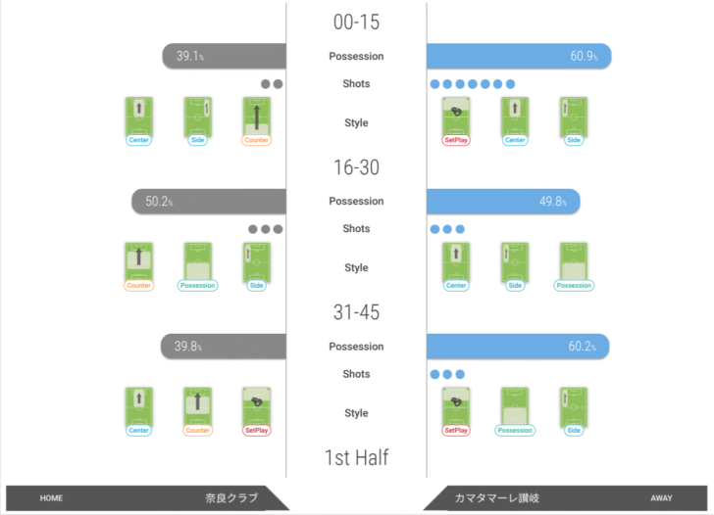Click home SetPlay style icon in 31-45 period
Screen dimensions: 714x515
[256, 407]
